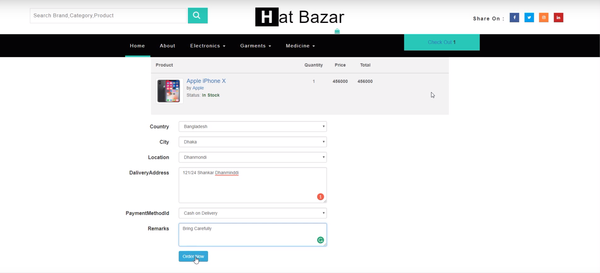Click the search magnifier button
Viewport: 600px width, 273px height.
(x=198, y=15)
